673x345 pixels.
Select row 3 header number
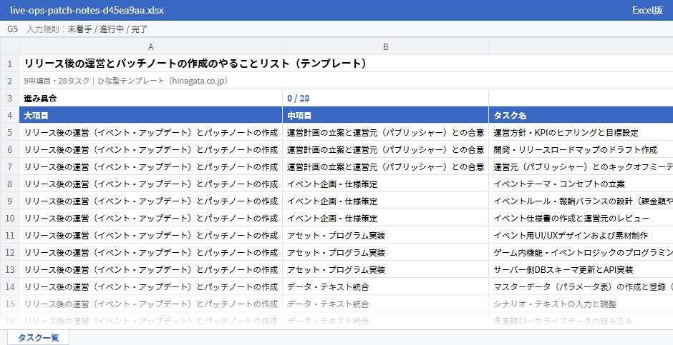pyautogui.click(x=9, y=98)
